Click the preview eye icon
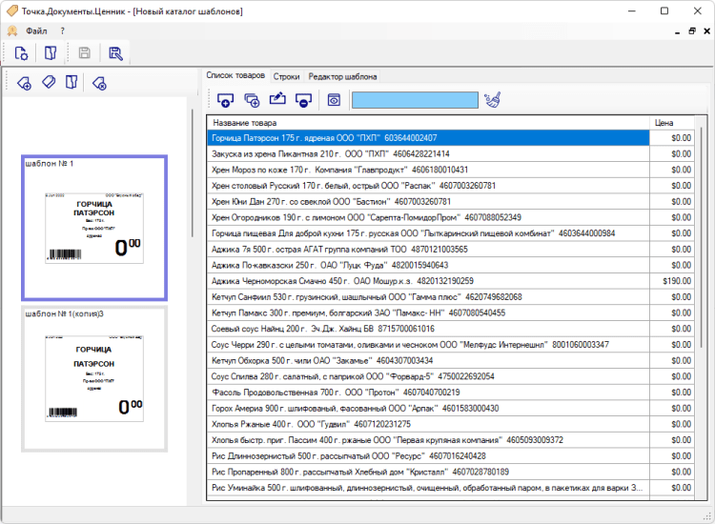Viewport: 715px width, 524px height. click(334, 99)
